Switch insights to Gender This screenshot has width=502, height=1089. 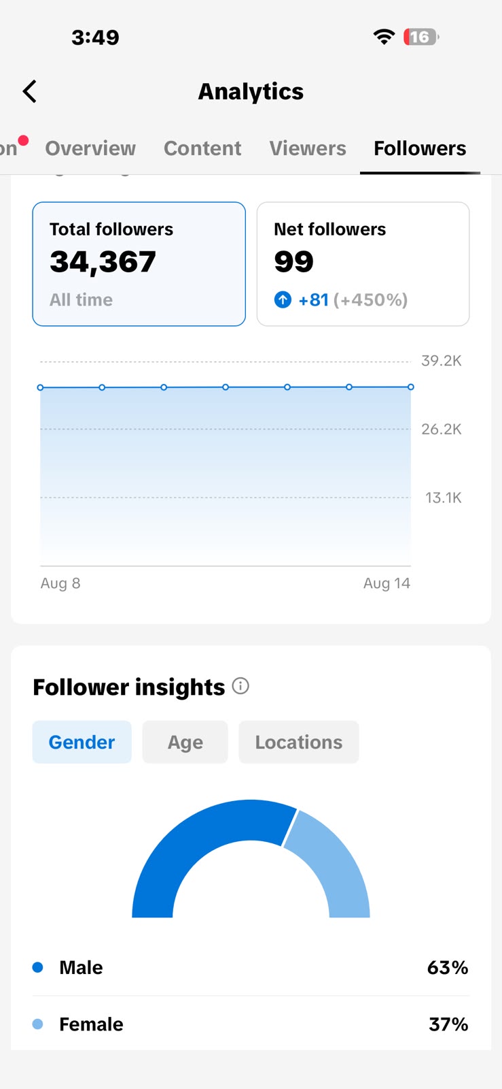[82, 742]
